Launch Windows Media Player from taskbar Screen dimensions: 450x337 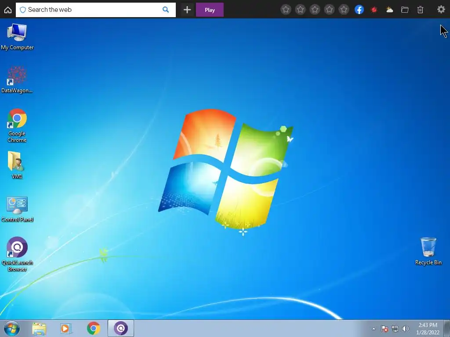(x=66, y=328)
